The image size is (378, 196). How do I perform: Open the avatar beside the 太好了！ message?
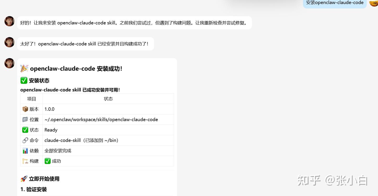[x=9, y=42]
